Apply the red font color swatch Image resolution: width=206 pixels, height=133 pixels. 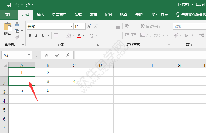pyautogui.click(x=79, y=35)
